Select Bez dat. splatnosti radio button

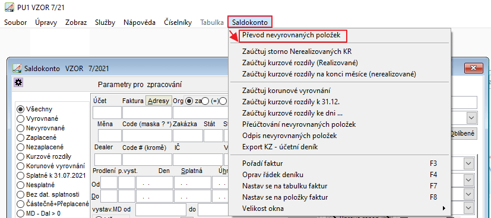[x=20, y=194]
